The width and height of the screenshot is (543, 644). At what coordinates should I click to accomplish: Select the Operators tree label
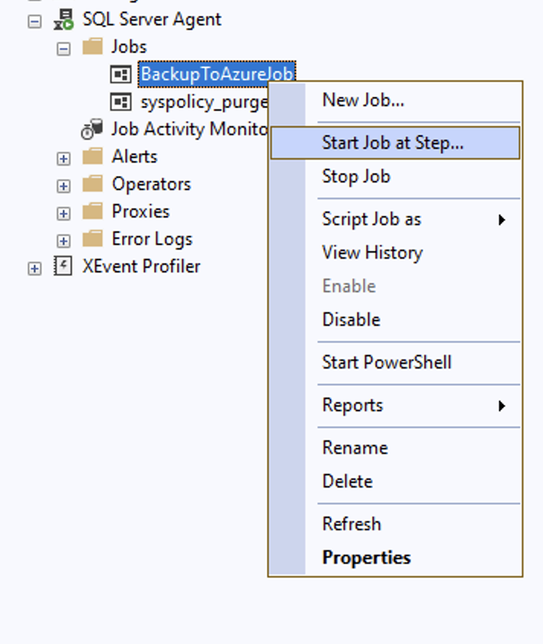tap(152, 184)
